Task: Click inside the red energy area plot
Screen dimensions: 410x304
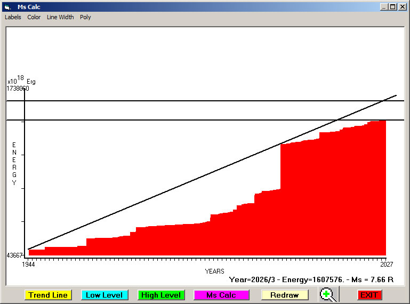Action: click(x=320, y=203)
